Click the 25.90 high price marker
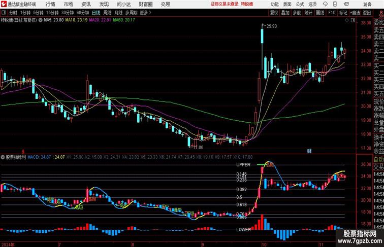This screenshot has height=247, width=384. pos(272,26)
